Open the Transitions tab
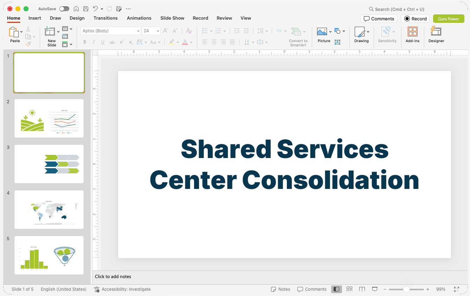Screen dimensions: 470x296 point(105,18)
